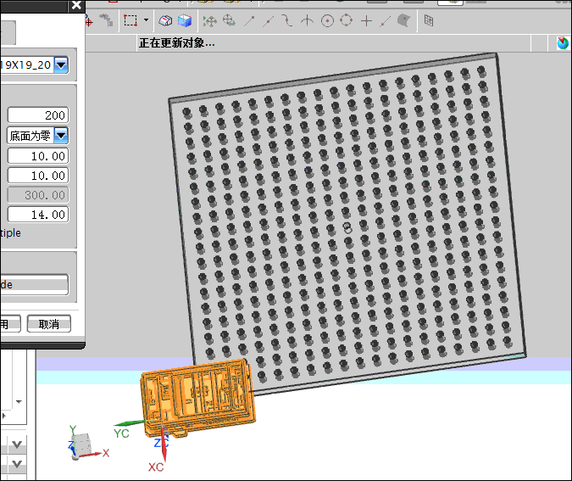Toggle the Enable Snap Point icon
This screenshot has width=572, height=481.
pyautogui.click(x=210, y=21)
